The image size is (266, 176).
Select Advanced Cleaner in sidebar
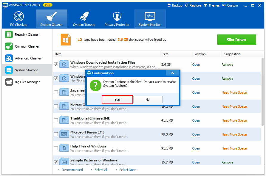(27, 58)
